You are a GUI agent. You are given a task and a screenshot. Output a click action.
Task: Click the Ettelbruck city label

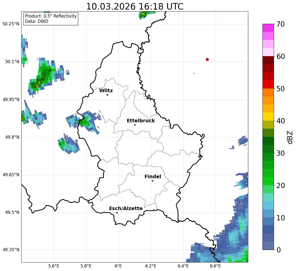[141, 121]
